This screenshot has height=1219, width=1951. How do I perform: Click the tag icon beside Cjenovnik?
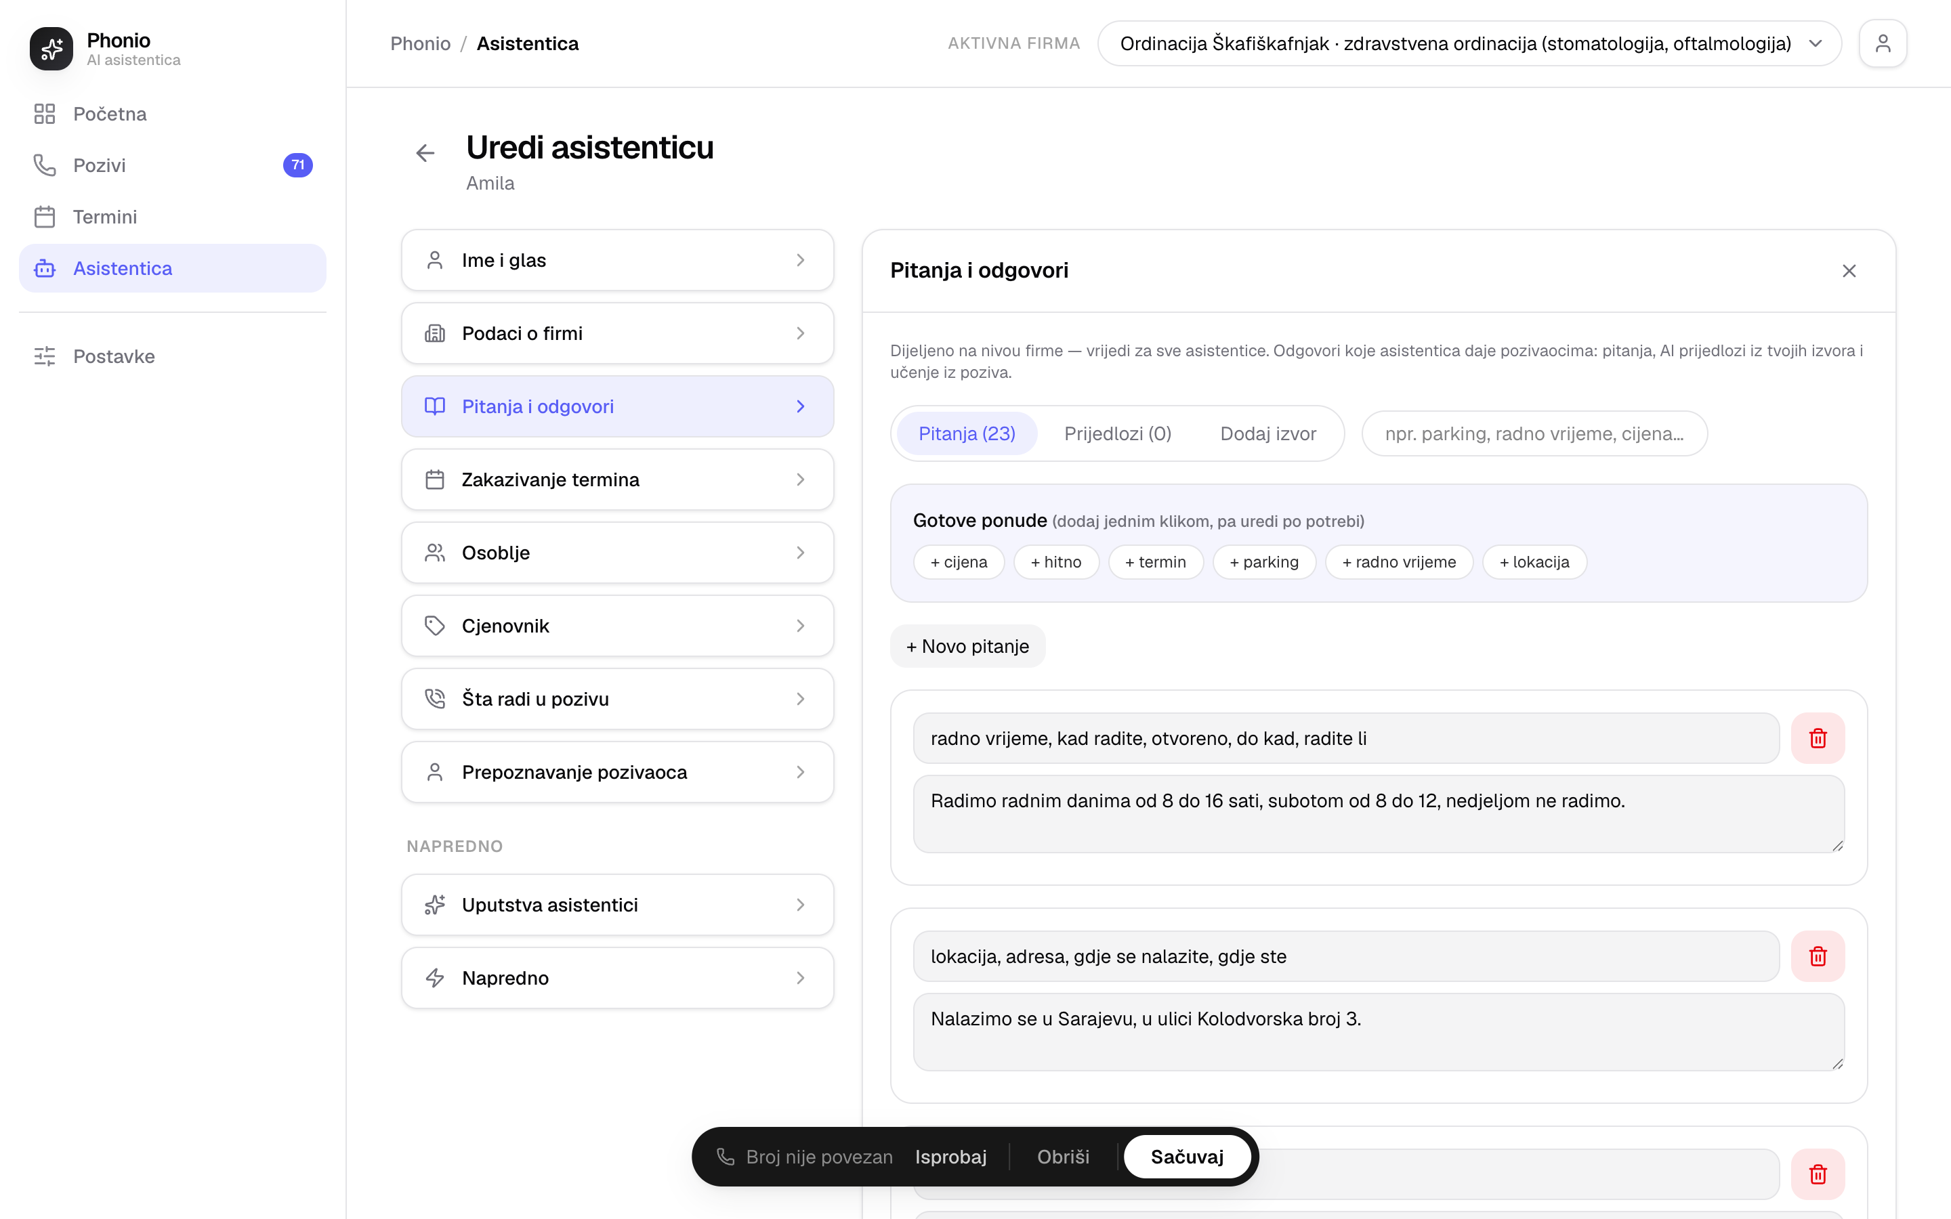pyautogui.click(x=434, y=626)
